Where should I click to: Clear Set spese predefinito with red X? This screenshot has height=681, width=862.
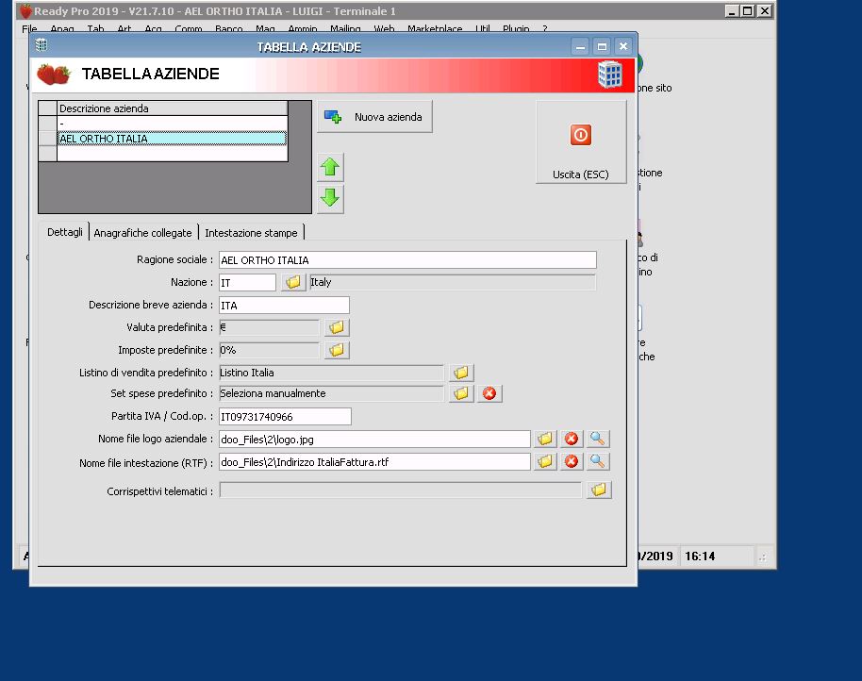click(489, 393)
